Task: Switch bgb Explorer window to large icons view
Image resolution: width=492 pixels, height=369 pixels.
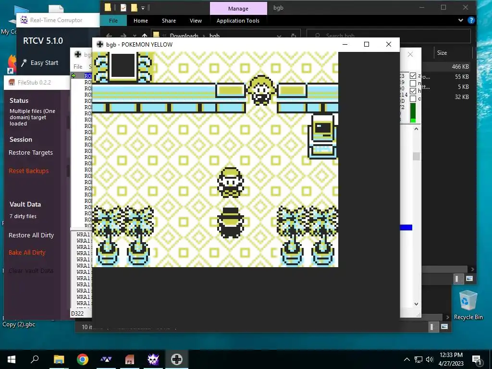Action: point(469,279)
